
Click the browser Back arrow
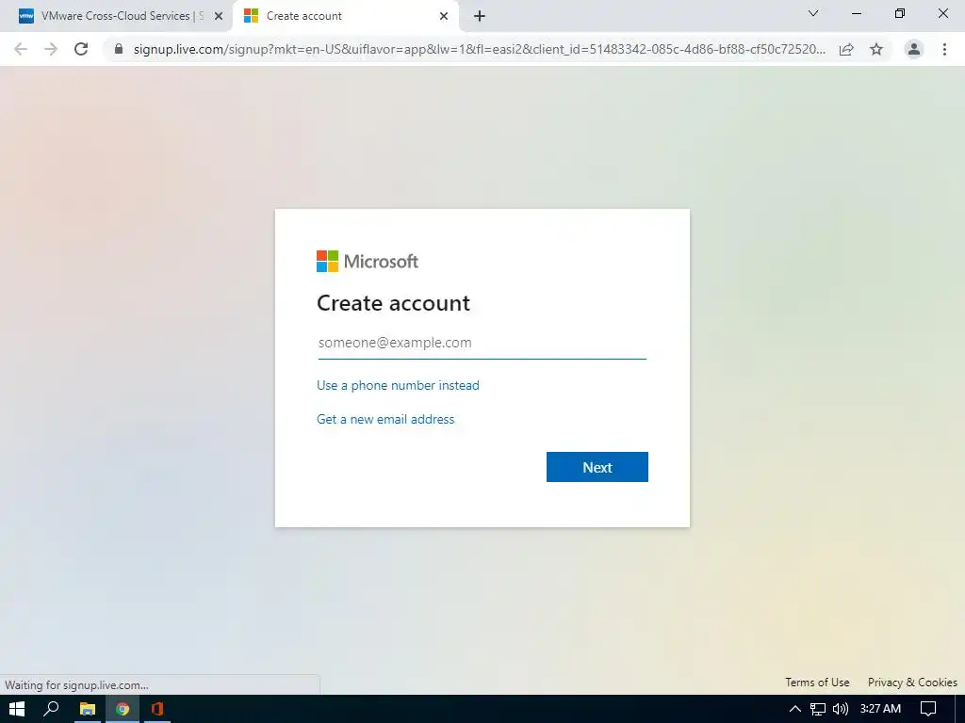click(x=21, y=49)
